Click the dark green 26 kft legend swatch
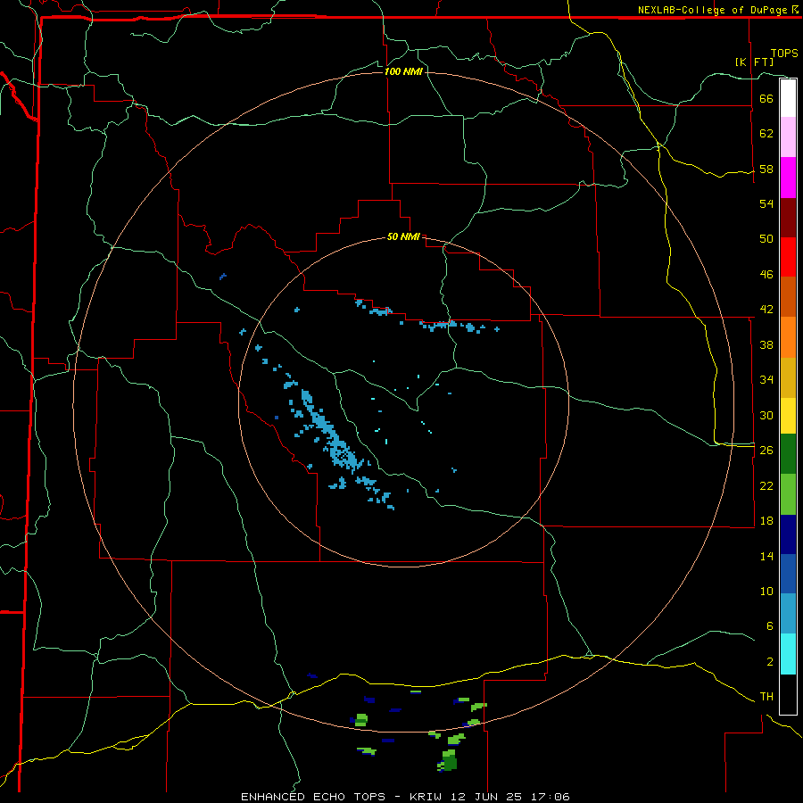 click(x=788, y=454)
